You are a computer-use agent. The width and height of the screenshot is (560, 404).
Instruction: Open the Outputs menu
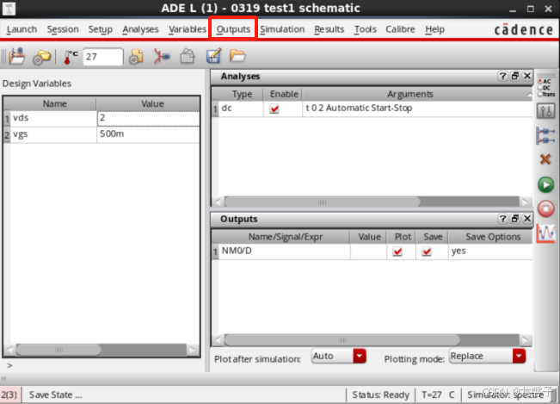click(233, 29)
